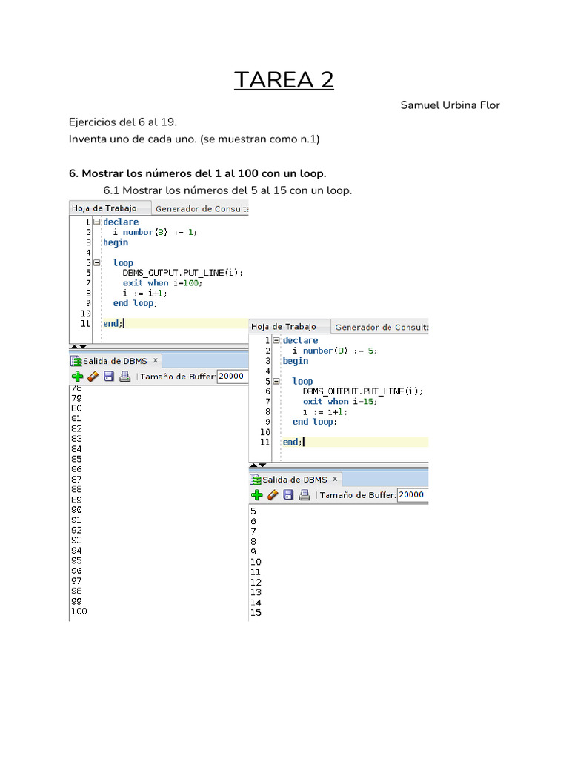
Task: Click 'end;' line in right editor
Action: point(293,442)
